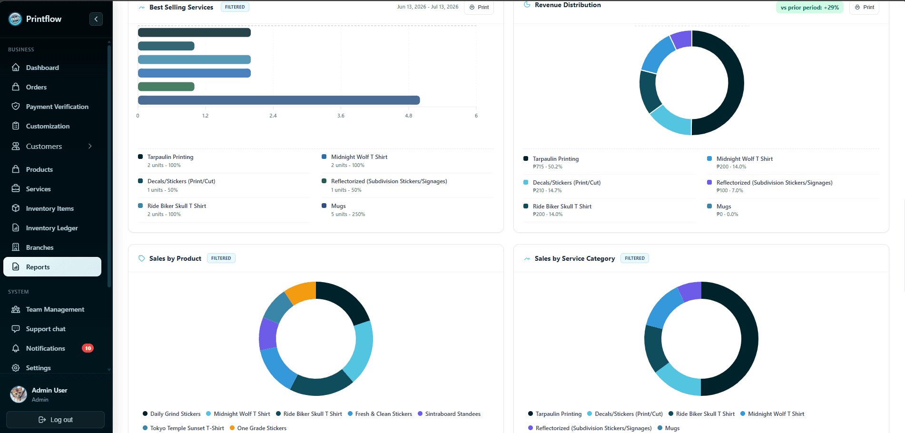Click the Dashboard home icon
The height and width of the screenshot is (433, 905).
[16, 68]
